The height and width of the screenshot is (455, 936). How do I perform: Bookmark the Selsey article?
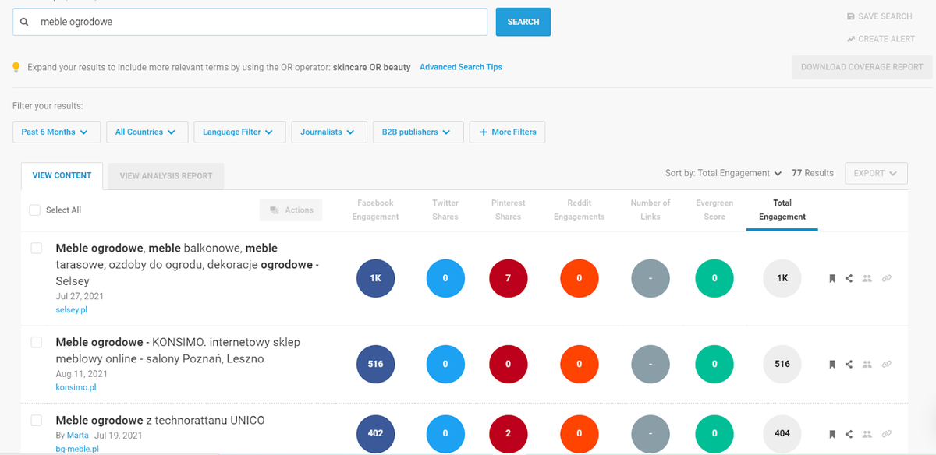pyautogui.click(x=832, y=278)
